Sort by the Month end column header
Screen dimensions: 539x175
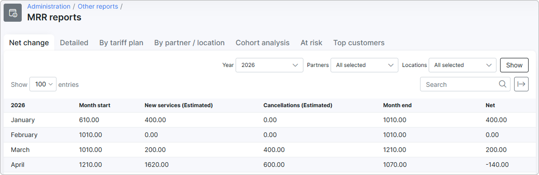coord(397,105)
